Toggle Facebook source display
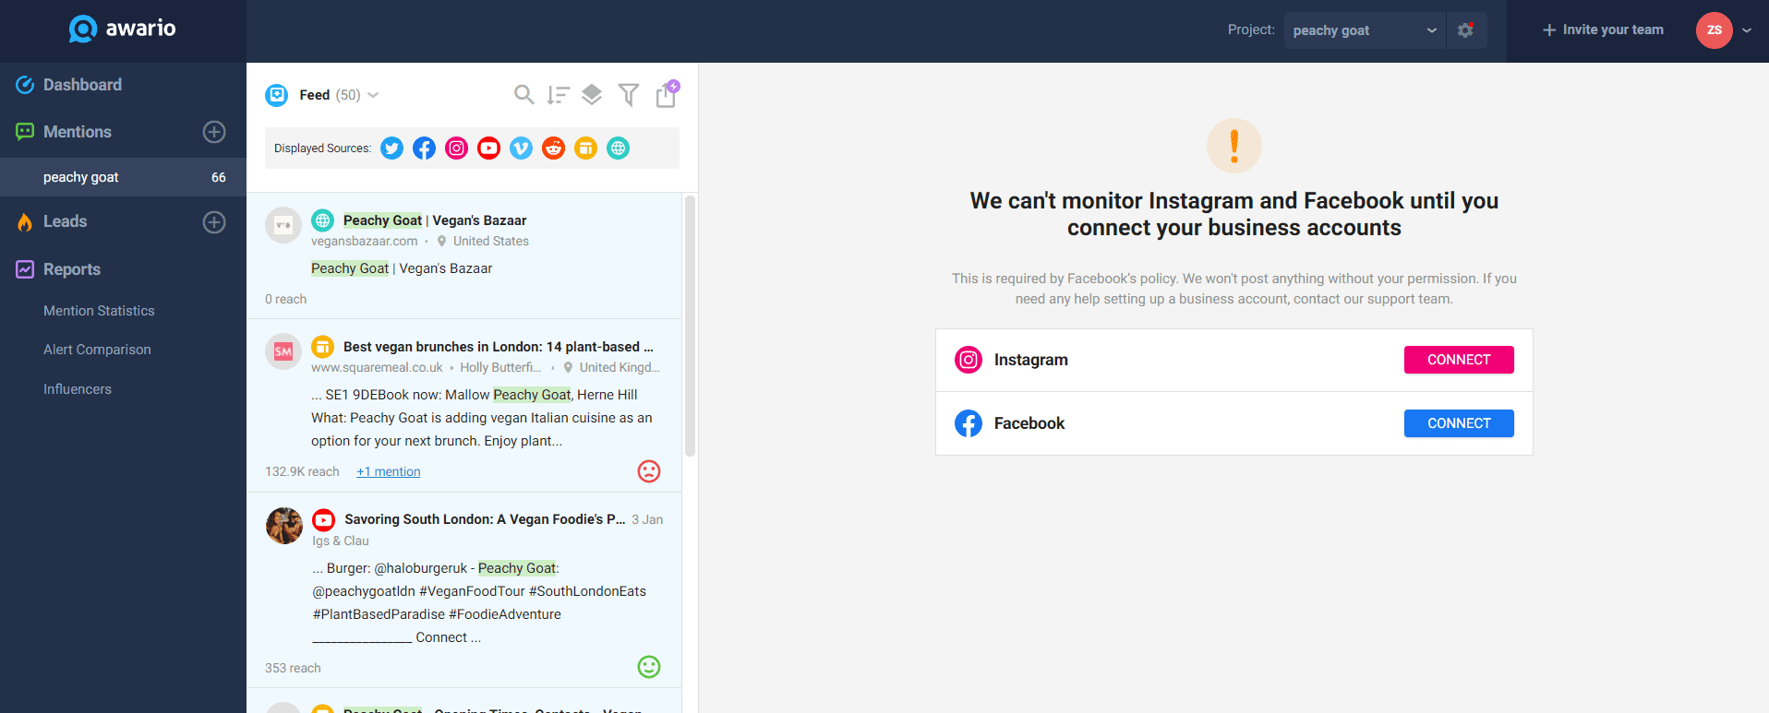This screenshot has height=713, width=1769. point(424,149)
